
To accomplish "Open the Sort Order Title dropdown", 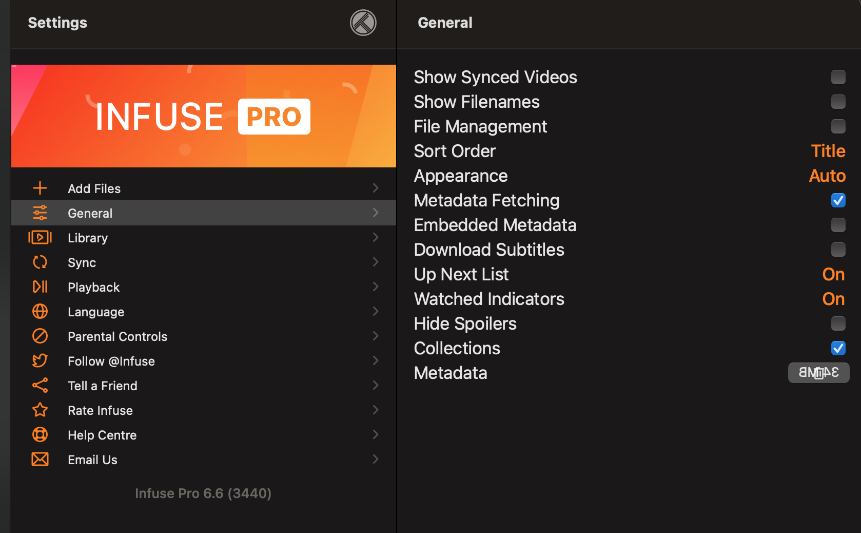I will click(828, 151).
